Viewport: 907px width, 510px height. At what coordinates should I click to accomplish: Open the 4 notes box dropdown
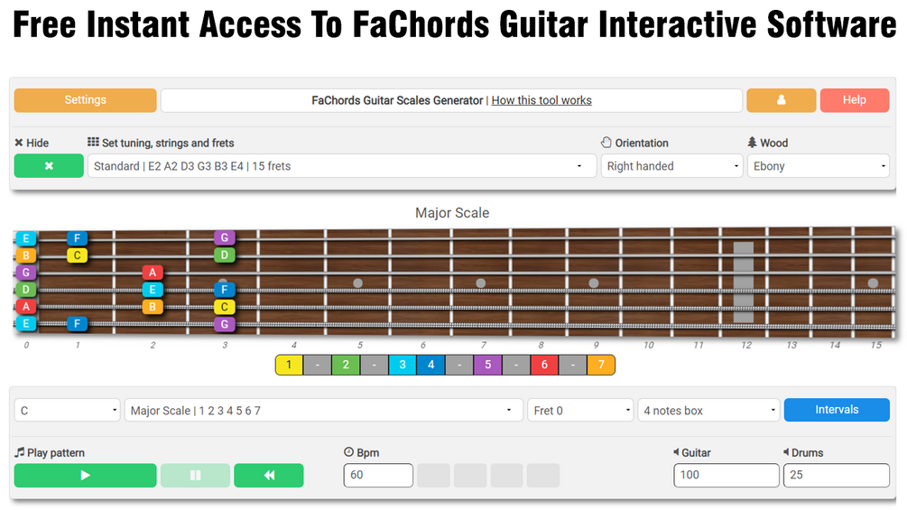708,411
